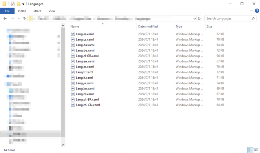Expand the ribbon using the chevron

(x=252, y=11)
